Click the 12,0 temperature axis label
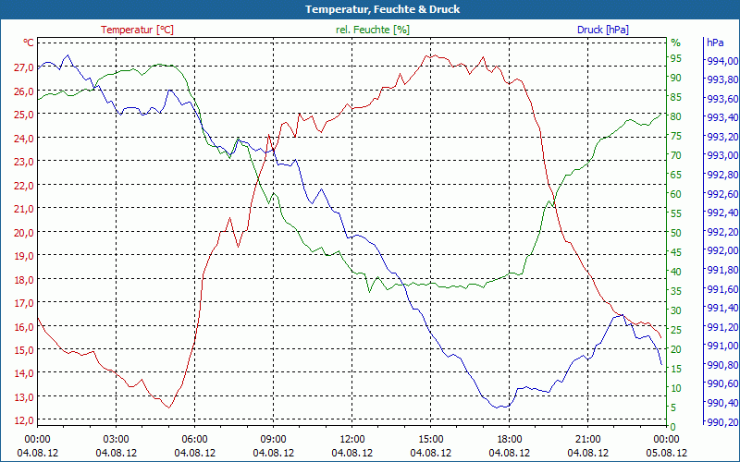740x462 pixels. pos(24,420)
